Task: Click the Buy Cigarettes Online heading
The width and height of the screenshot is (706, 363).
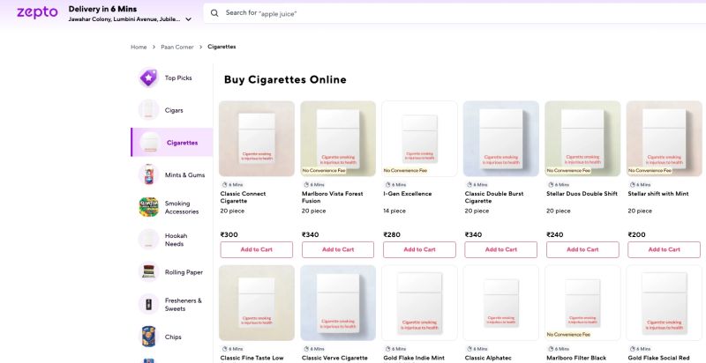Action: [x=285, y=79]
